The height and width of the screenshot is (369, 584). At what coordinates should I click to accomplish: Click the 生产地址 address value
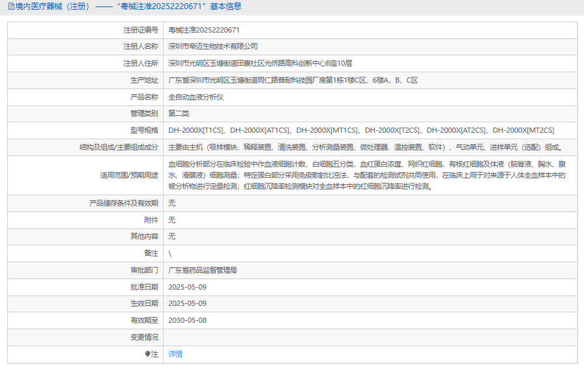tap(293, 81)
